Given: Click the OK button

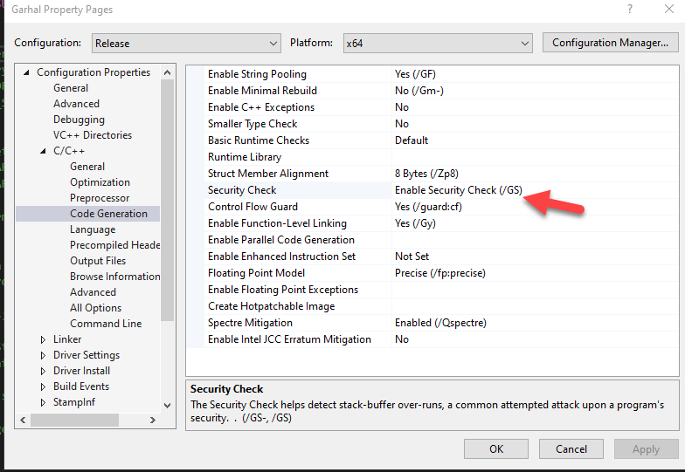Looking at the screenshot, I should coord(496,448).
